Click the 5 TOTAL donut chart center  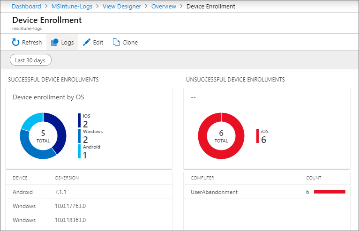pyautogui.click(x=43, y=136)
